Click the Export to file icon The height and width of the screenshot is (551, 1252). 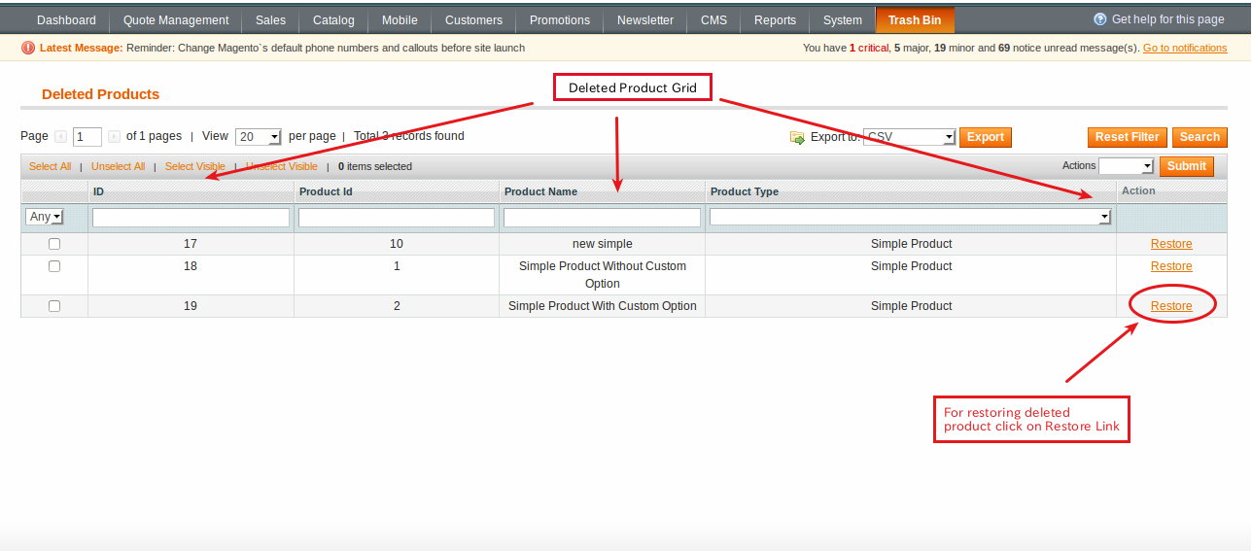[x=797, y=138]
